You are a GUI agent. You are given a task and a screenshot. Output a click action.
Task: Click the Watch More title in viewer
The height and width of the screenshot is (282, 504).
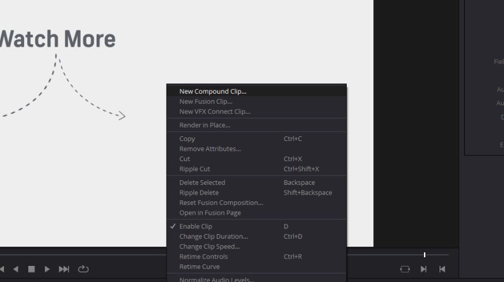point(58,39)
